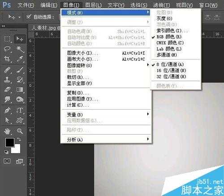Choose the Magic Wand tool
Image resolution: width=224 pixels, height=196 pixels.
20,49
